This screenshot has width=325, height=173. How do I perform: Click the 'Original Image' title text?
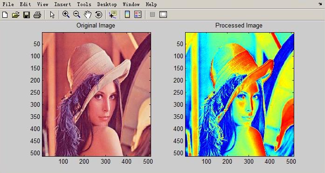click(x=96, y=26)
